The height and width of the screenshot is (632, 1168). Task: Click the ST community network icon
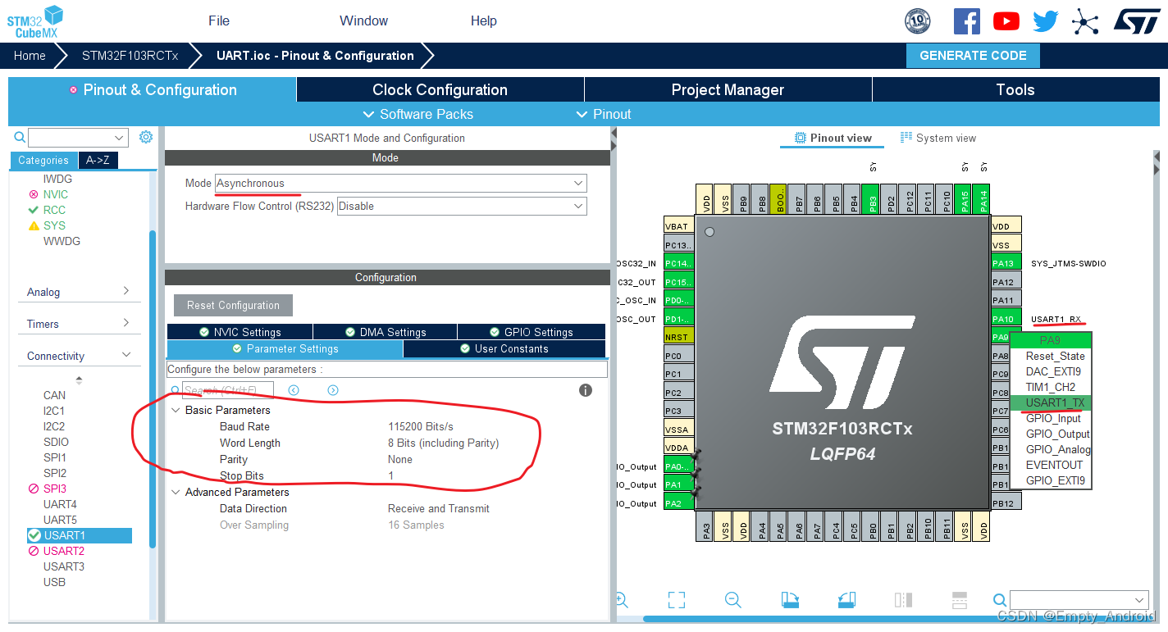click(1085, 21)
